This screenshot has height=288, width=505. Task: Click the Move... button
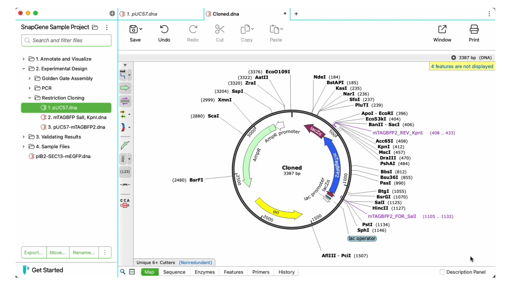[x=58, y=252]
